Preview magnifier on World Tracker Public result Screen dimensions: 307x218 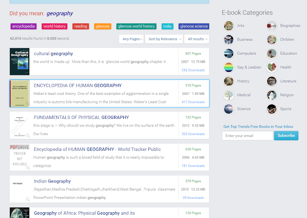(28, 168)
